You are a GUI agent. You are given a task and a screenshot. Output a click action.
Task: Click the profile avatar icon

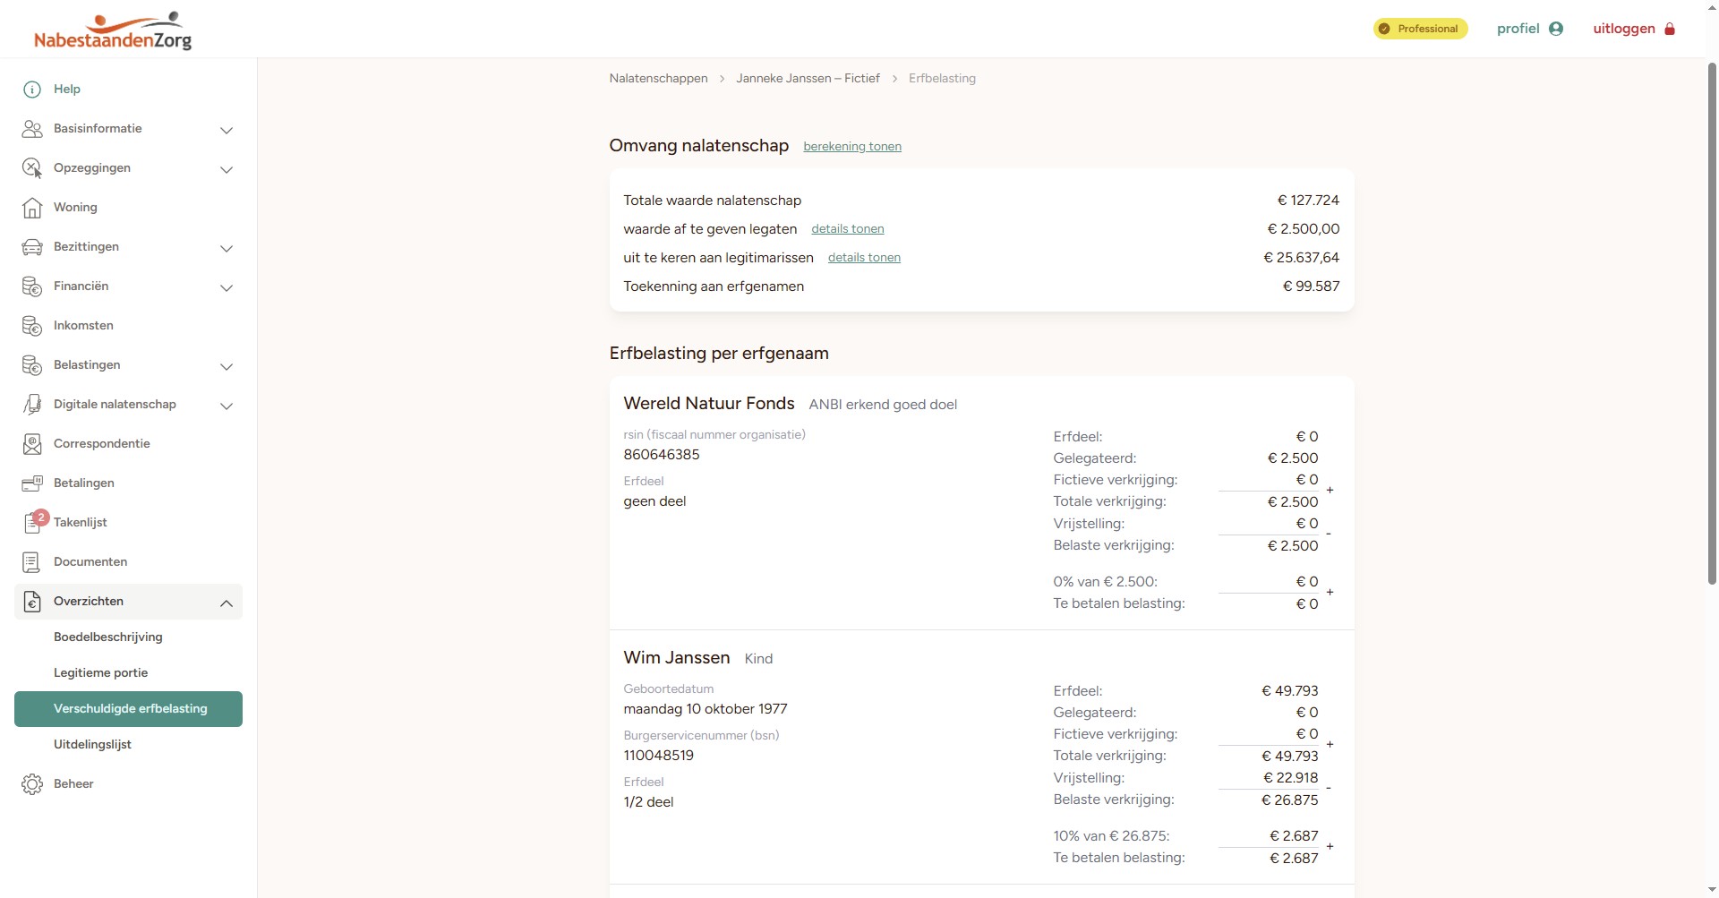(1556, 29)
